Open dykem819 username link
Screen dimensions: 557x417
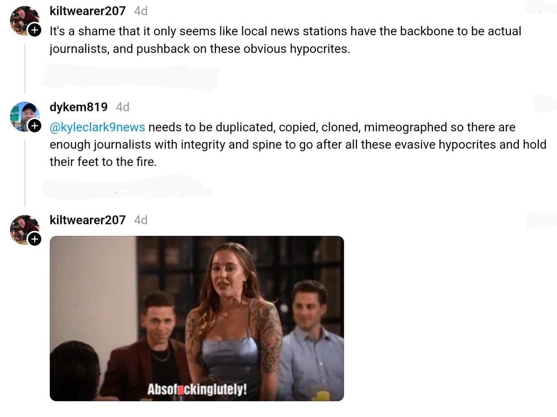[78, 107]
